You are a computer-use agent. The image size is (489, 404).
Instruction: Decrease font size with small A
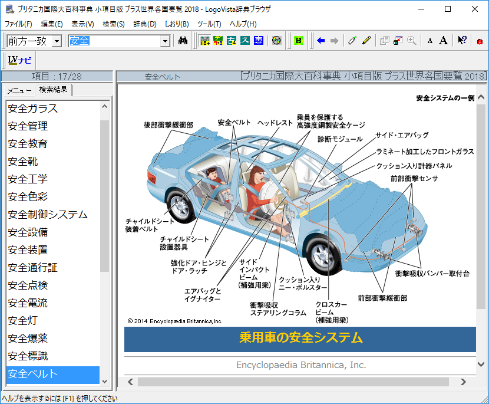(430, 41)
